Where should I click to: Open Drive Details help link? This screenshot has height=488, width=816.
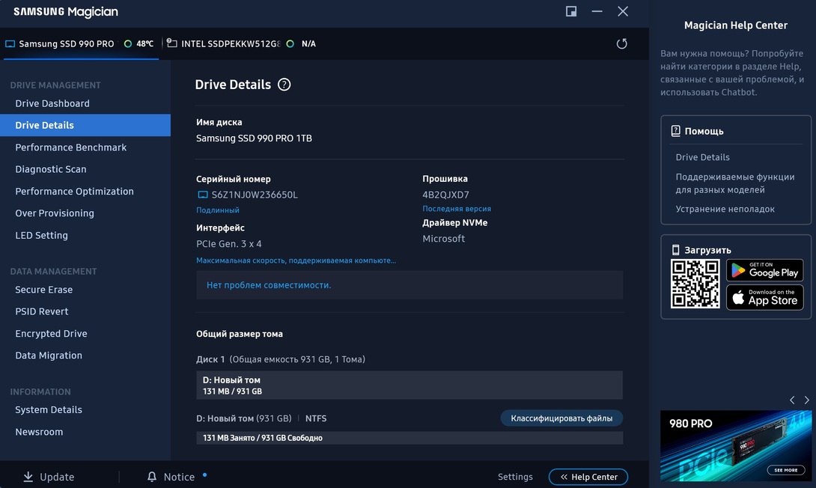point(702,157)
